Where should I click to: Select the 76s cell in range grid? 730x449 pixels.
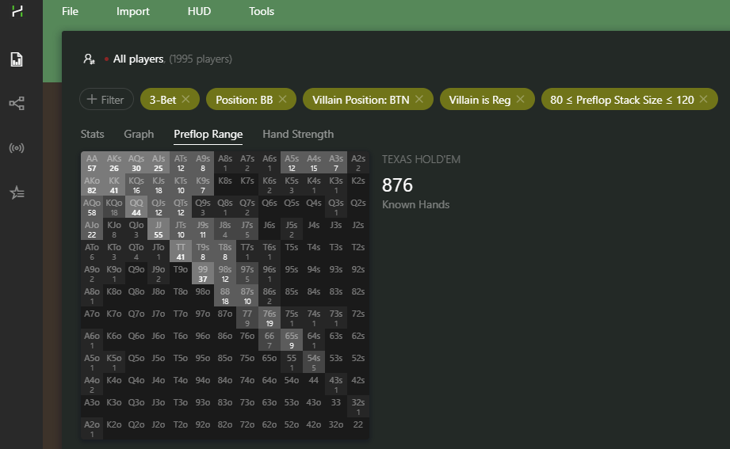(x=269, y=318)
